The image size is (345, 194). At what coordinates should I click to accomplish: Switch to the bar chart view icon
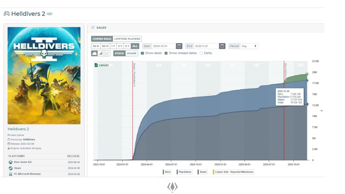(101, 53)
